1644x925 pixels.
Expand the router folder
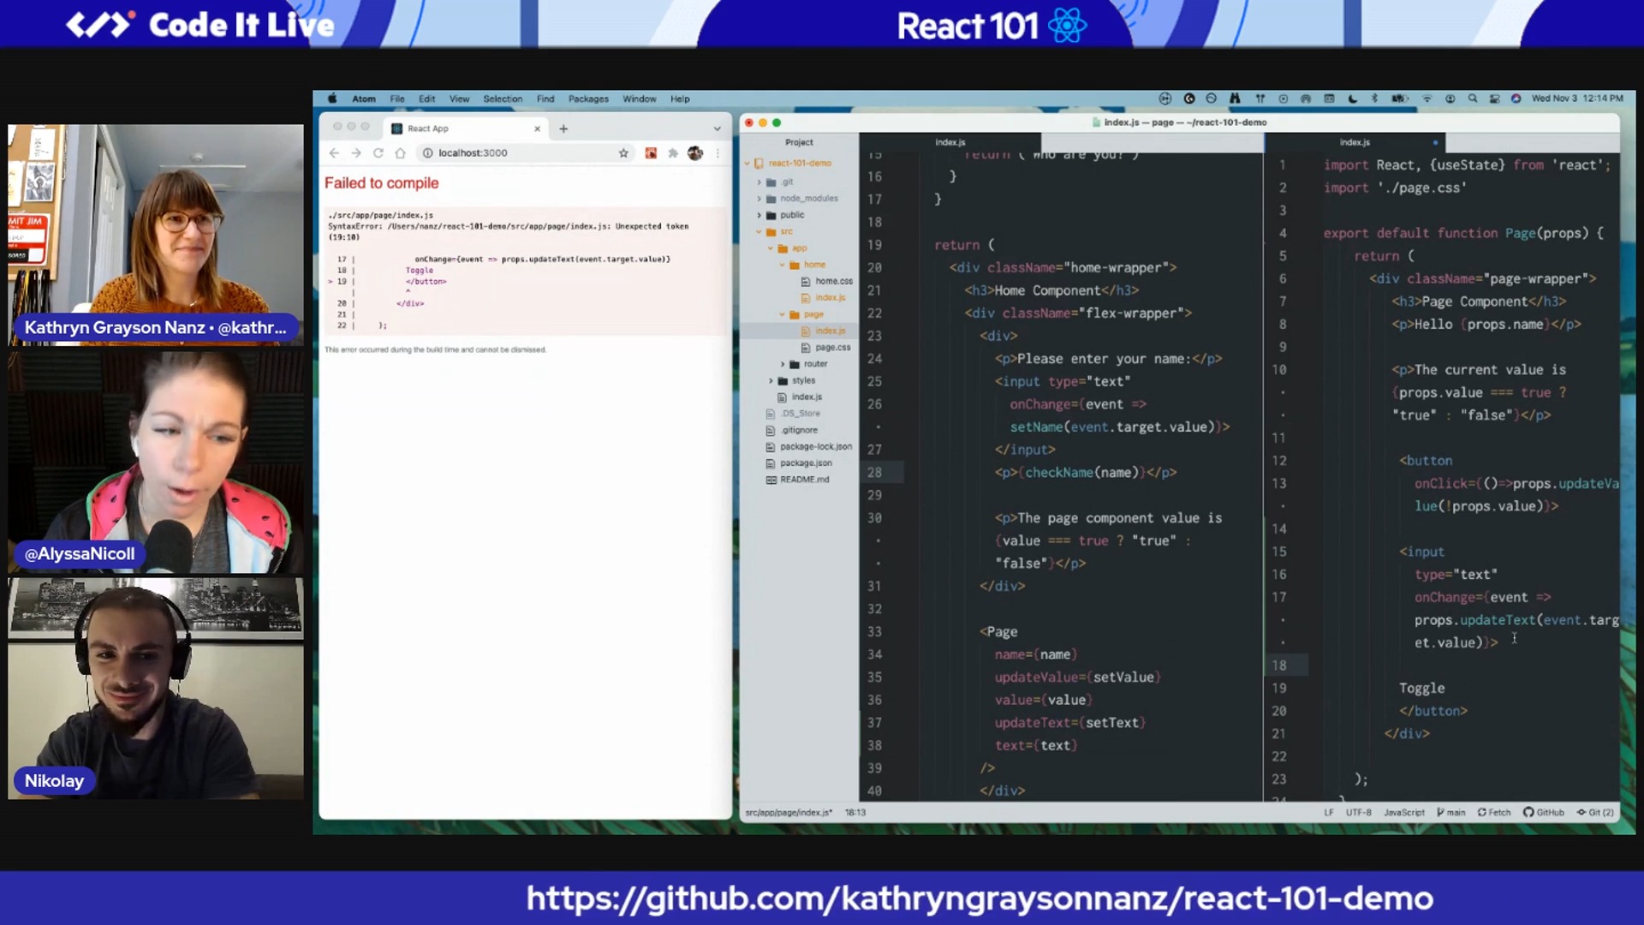783,364
